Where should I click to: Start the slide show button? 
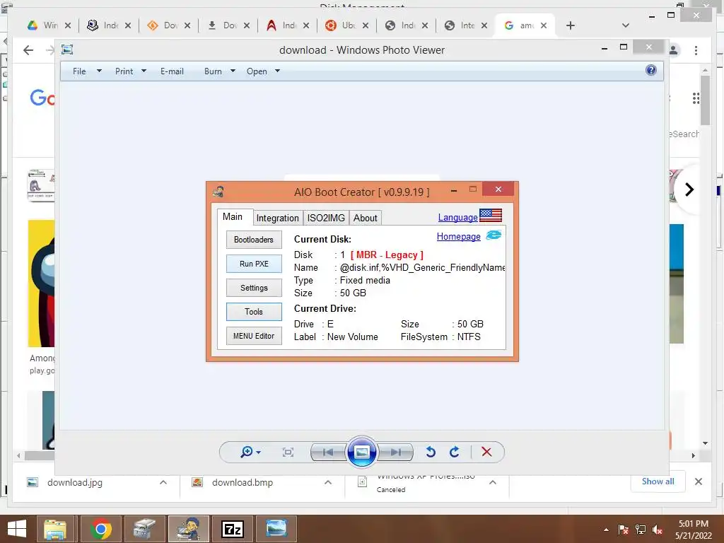tap(361, 452)
